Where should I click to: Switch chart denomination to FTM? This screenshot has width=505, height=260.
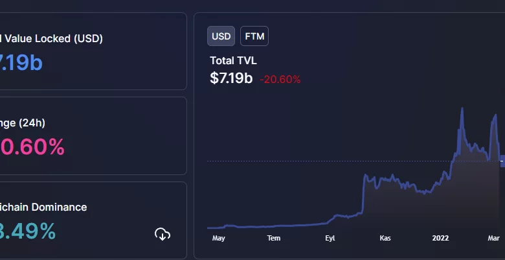(x=254, y=36)
